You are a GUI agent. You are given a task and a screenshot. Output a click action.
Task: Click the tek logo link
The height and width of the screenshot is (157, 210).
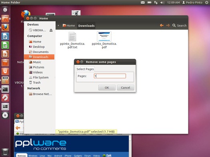pos(107,155)
